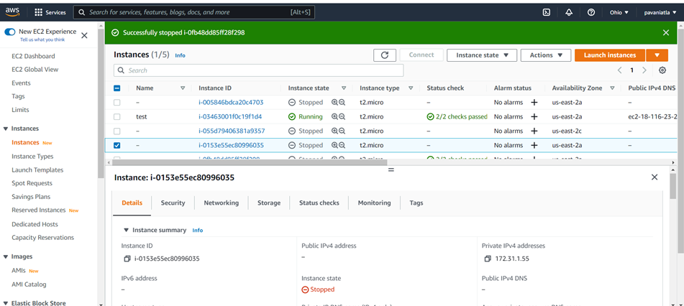Collapse the Instance summary section
This screenshot has width=684, height=306.
(x=126, y=230)
